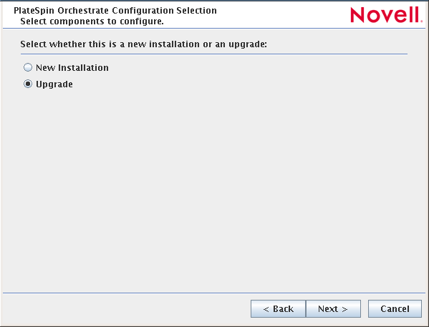Click the "Select components to configure." subtitle
This screenshot has height=327, width=429.
pos(92,21)
